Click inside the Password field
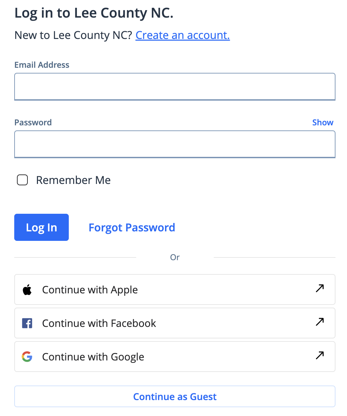Image resolution: width=347 pixels, height=416 pixels. pos(175,144)
